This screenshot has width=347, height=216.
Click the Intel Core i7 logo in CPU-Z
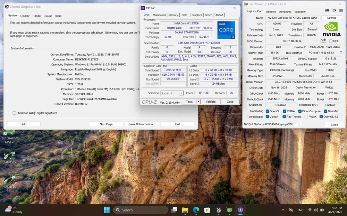pos(226,30)
